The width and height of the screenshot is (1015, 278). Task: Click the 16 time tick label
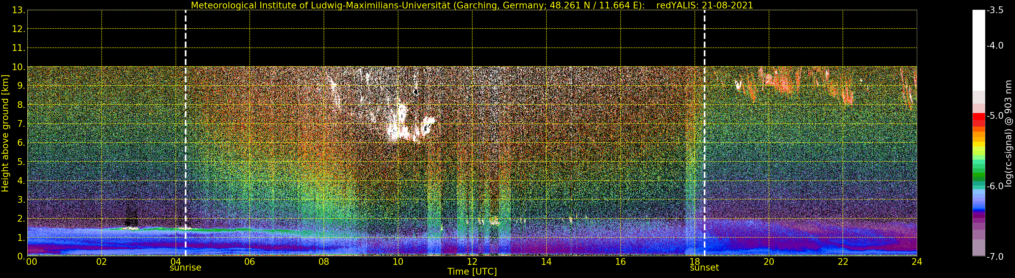click(x=620, y=261)
